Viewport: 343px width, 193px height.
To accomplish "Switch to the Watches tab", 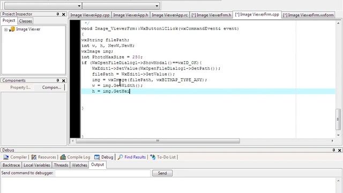I will coord(79,165).
